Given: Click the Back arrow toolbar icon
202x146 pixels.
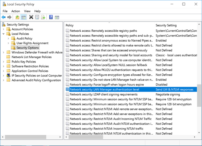Looking at the screenshot, I should coord(4,17).
